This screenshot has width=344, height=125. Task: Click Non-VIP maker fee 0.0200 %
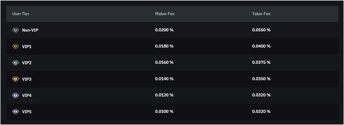(164, 30)
